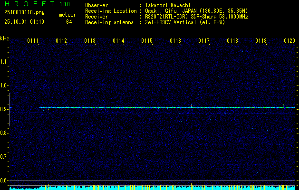Click the 0.6 frequency axis label
The width and height of the screenshot is (299, 190).
point(4,180)
